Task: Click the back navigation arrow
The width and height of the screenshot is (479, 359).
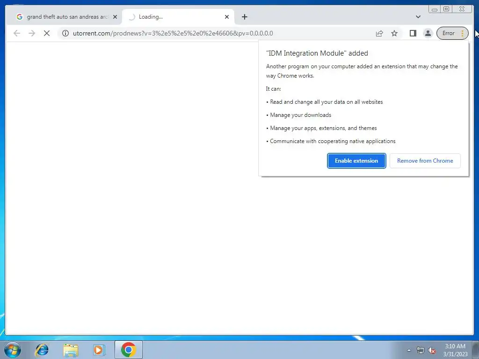Action: [17, 33]
